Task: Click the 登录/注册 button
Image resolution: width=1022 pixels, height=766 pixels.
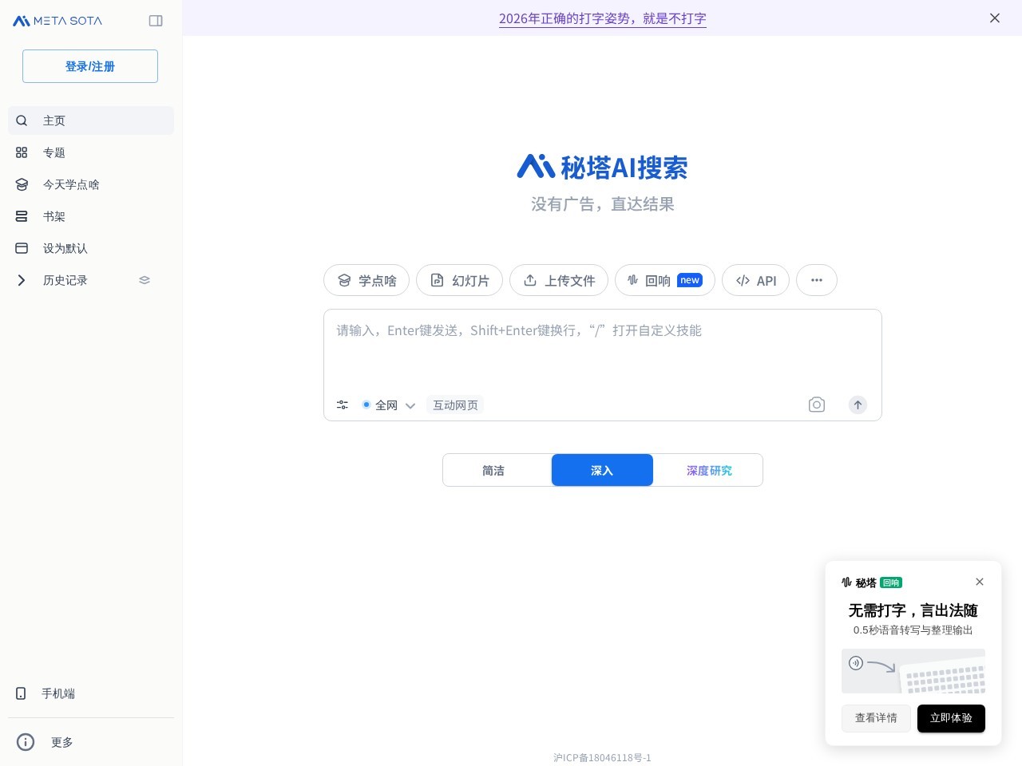Action: (89, 66)
